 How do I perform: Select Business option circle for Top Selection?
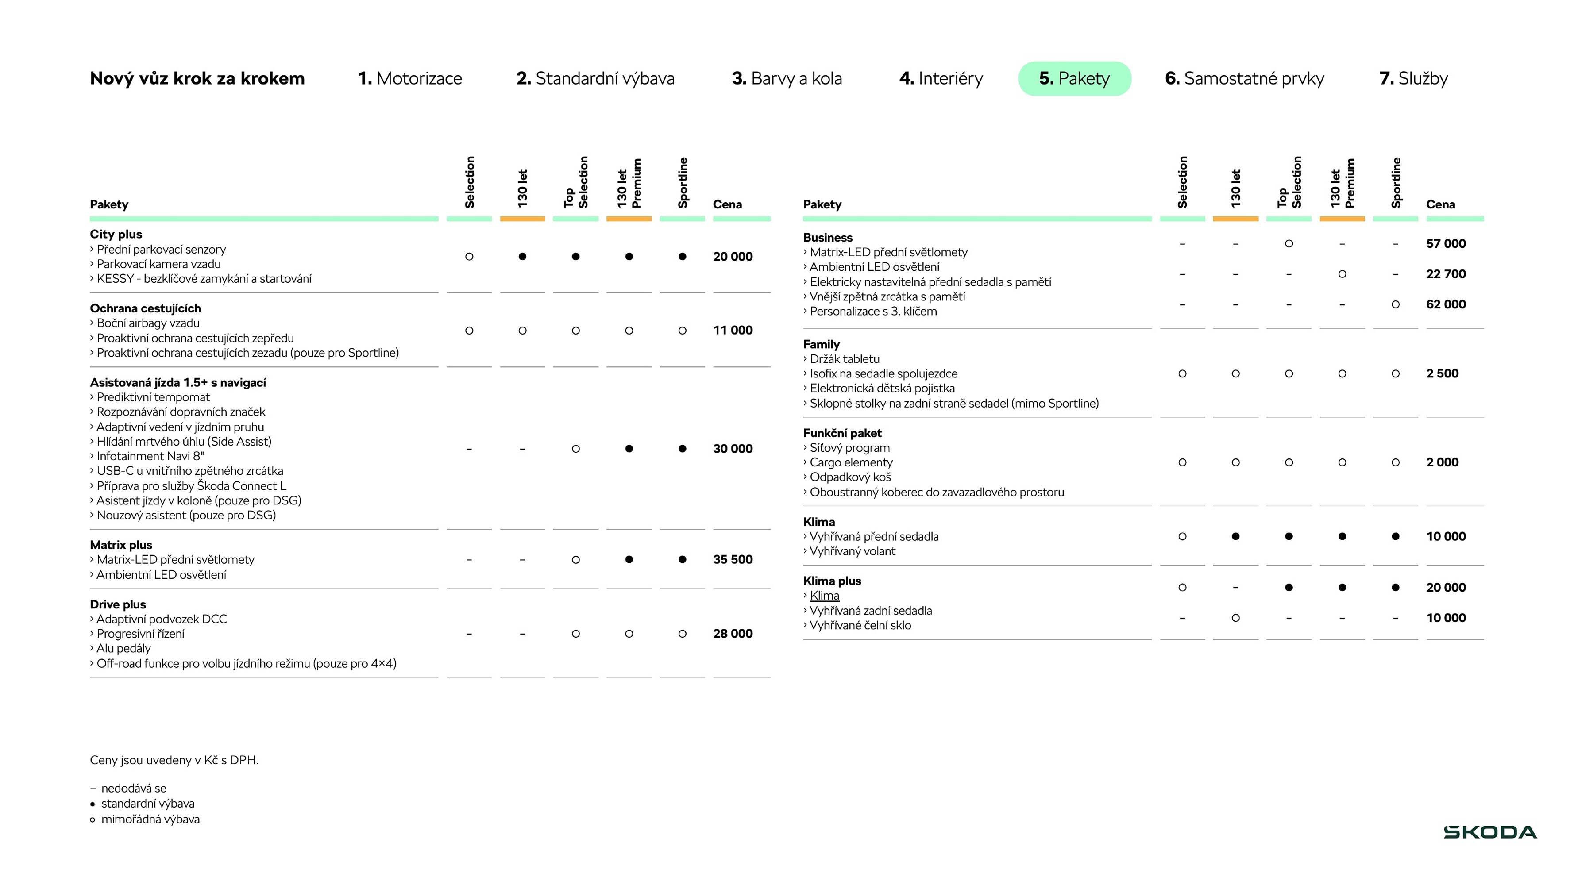tap(1289, 244)
